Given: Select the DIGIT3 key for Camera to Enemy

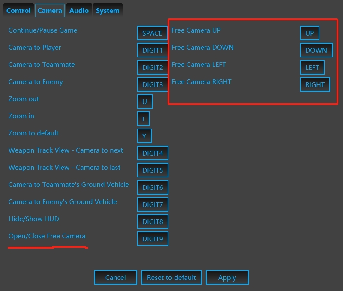Looking at the screenshot, I should (153, 84).
